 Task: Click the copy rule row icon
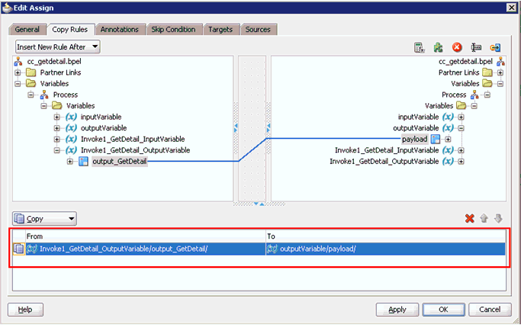(18, 249)
